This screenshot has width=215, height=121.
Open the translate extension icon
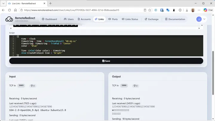[x=168, y=10]
